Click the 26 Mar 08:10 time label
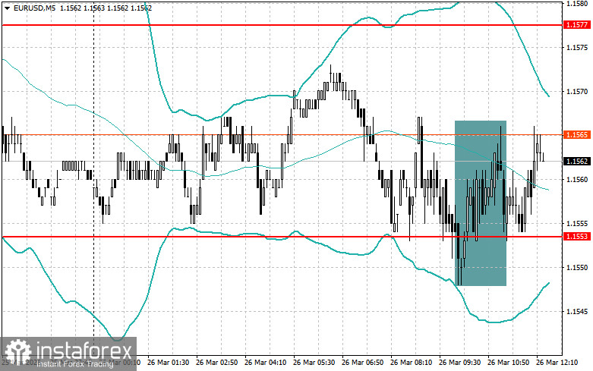This screenshot has height=371, width=593. point(411,363)
